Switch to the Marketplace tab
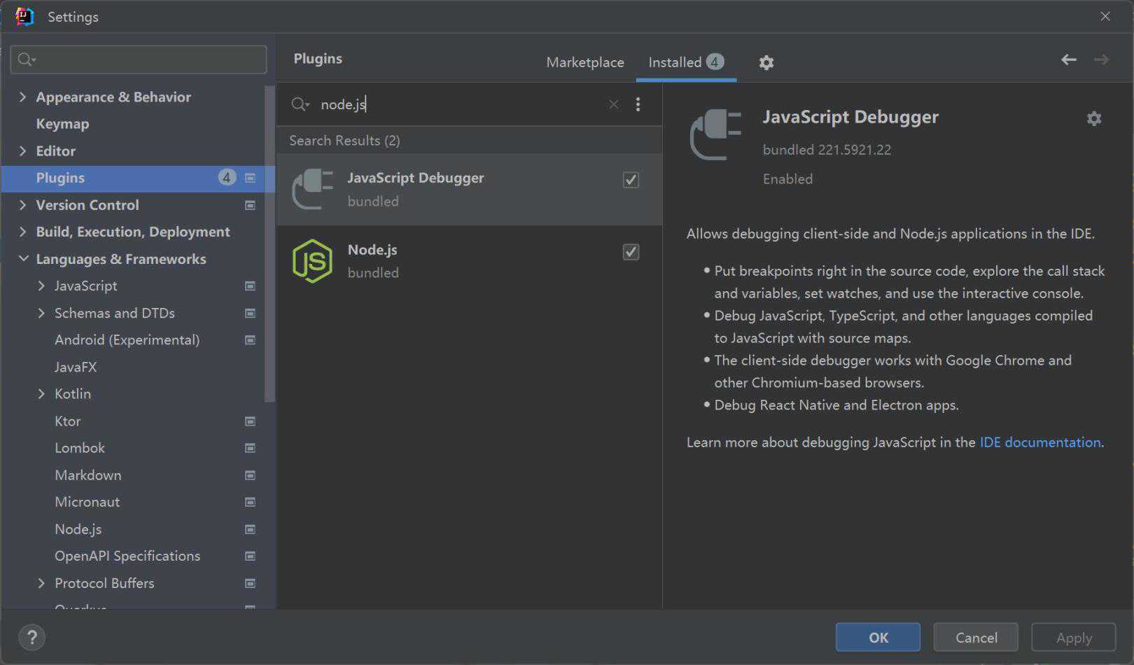1134x665 pixels. point(584,62)
